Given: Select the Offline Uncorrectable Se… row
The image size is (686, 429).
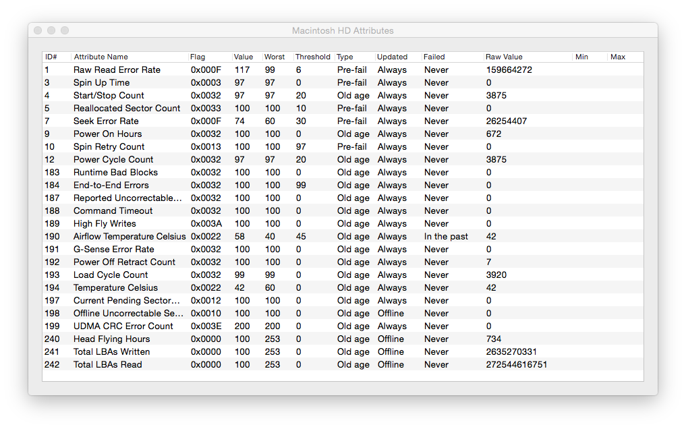Looking at the screenshot, I should point(343,313).
